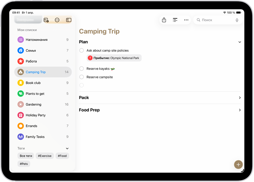Click the purple people Family Tasks icon
This screenshot has width=254, height=182.
(x=21, y=137)
